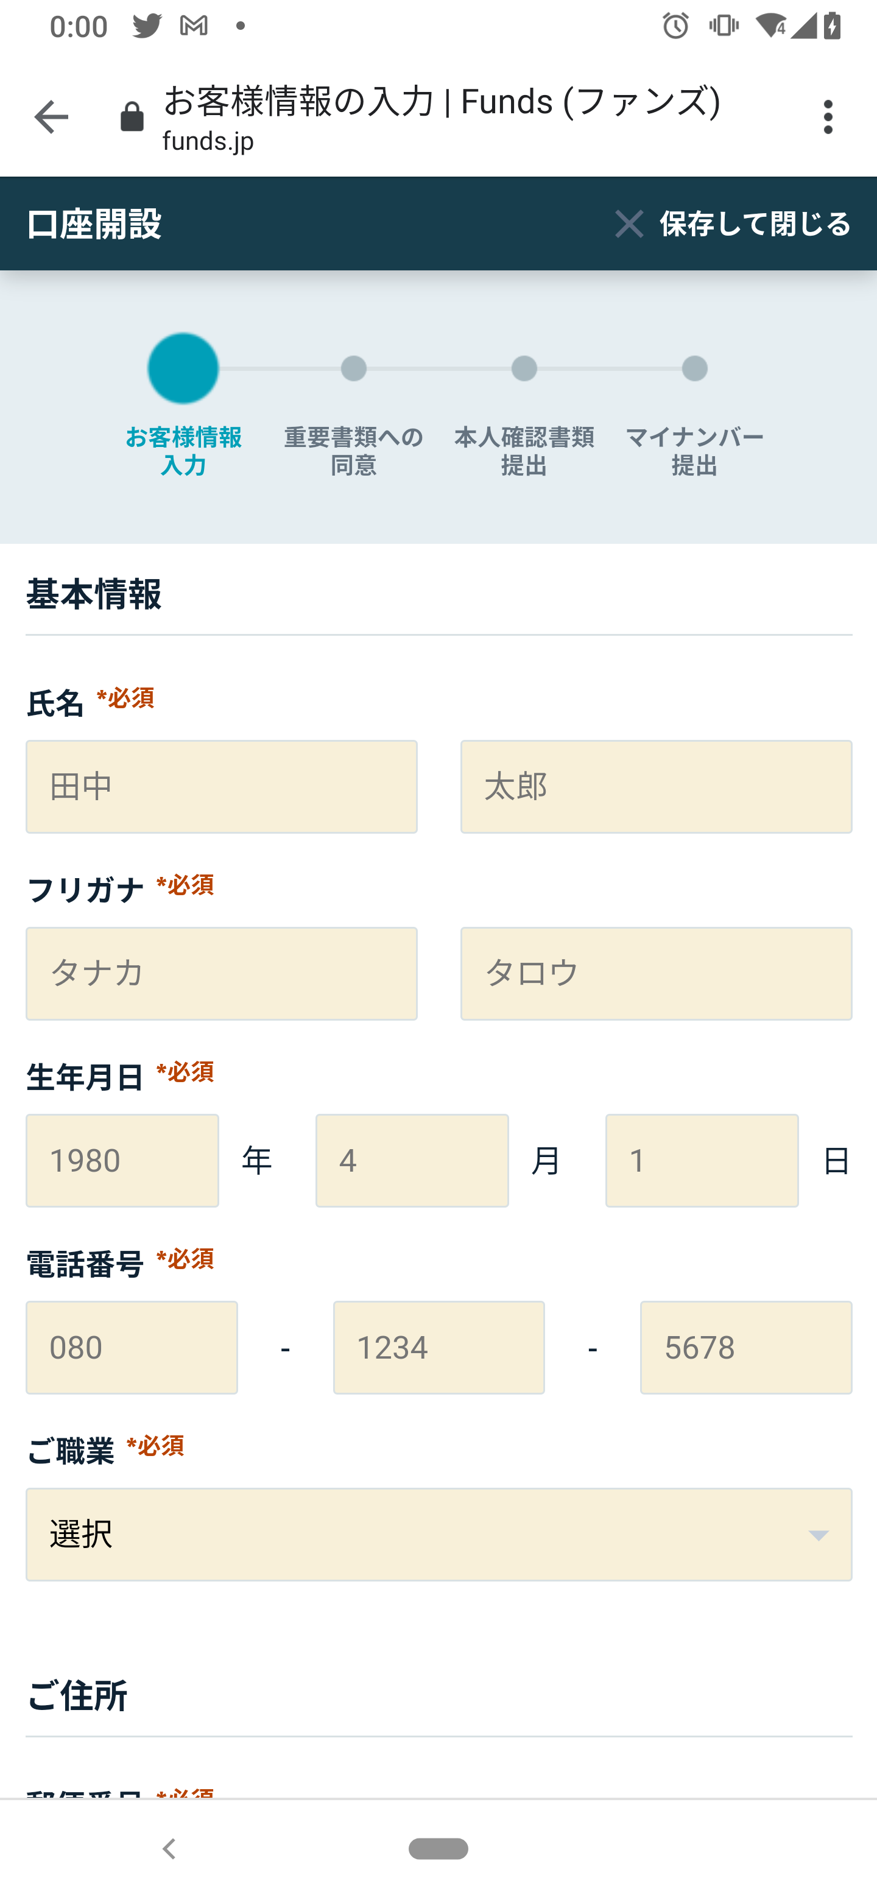
Task: Focus the last name field 田中
Action: point(221,787)
